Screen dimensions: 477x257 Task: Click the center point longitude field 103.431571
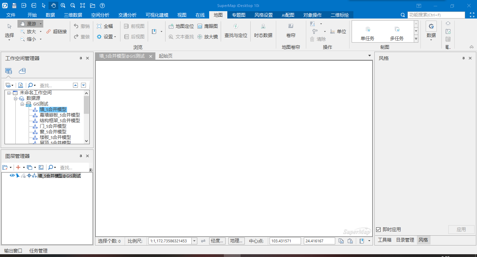click(285, 241)
